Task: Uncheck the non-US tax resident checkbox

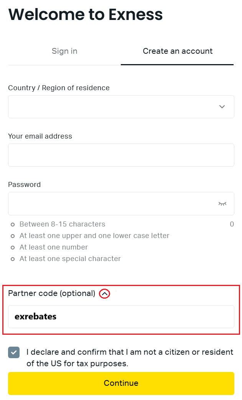Action: point(14,352)
